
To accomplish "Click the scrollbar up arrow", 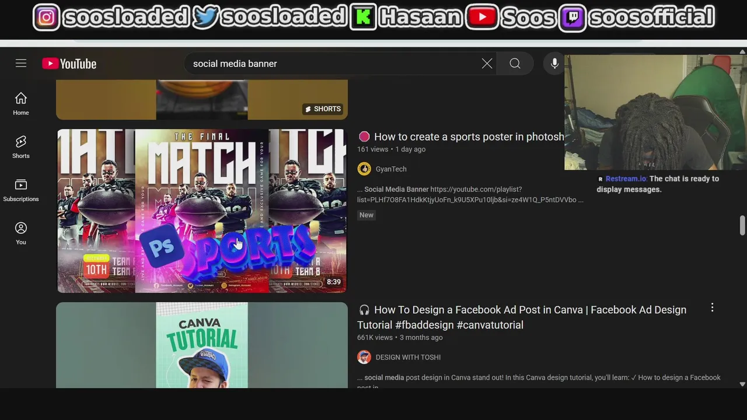I will (x=742, y=52).
